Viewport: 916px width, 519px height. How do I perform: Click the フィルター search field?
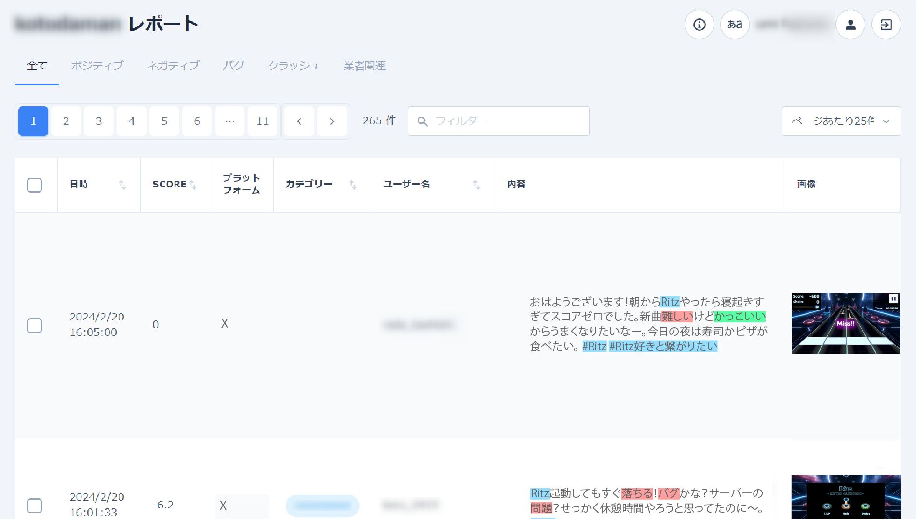498,121
